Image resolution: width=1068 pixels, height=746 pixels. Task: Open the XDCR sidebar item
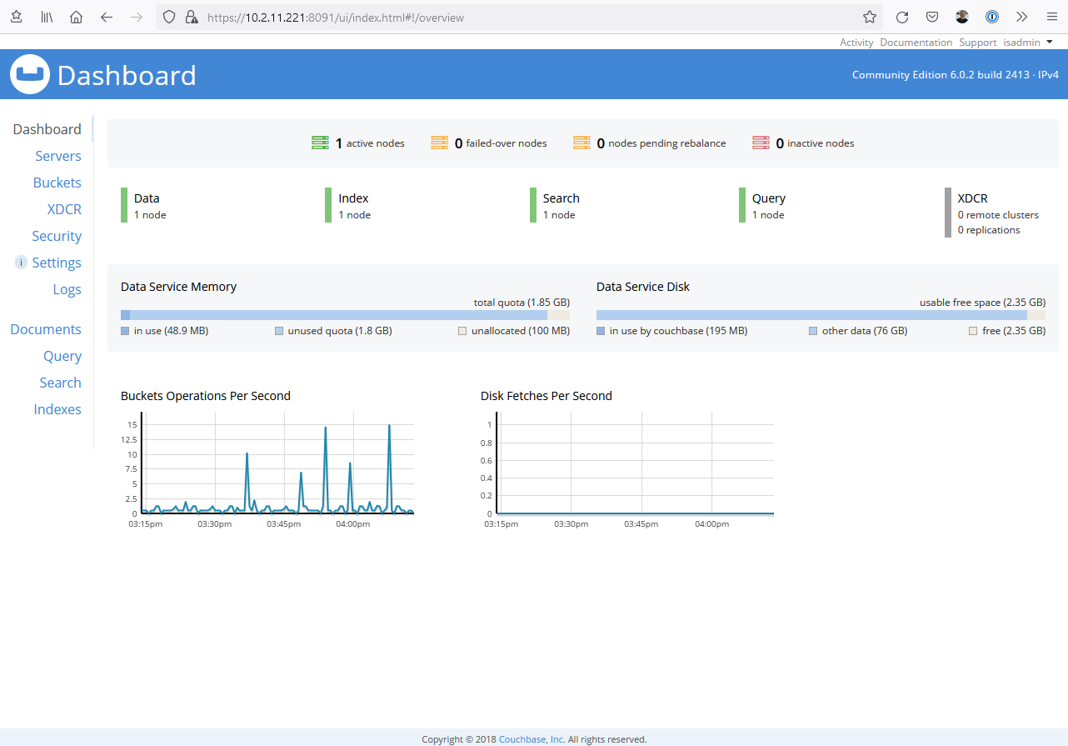tap(64, 209)
